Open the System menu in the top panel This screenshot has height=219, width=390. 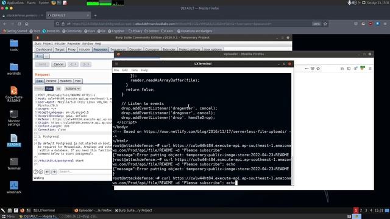[44, 2]
